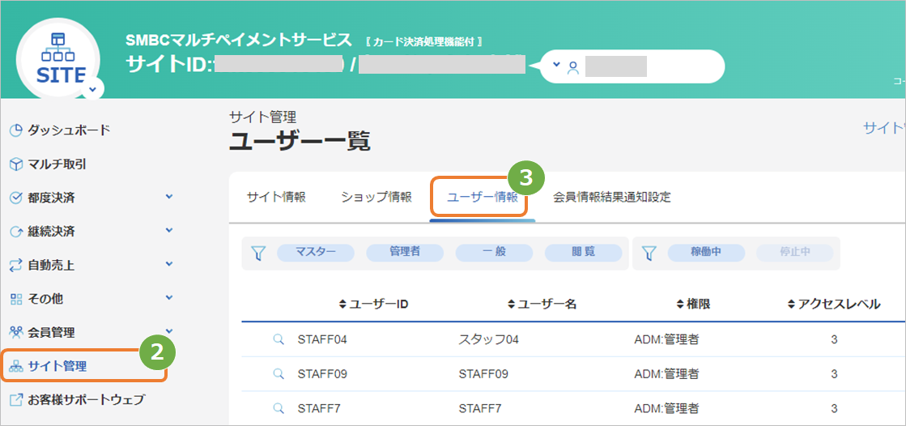Expand the 継続決済 menu chevron
The width and height of the screenshot is (906, 426).
169,231
